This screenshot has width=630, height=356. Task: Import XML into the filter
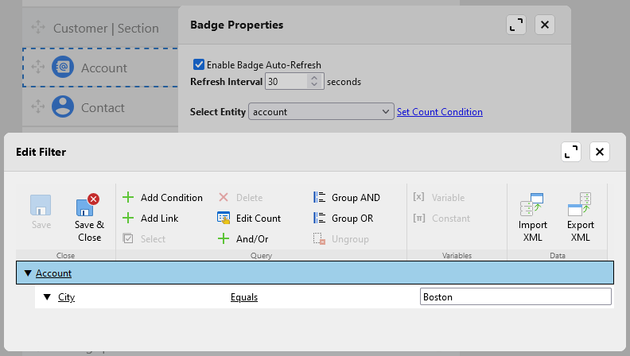click(532, 218)
